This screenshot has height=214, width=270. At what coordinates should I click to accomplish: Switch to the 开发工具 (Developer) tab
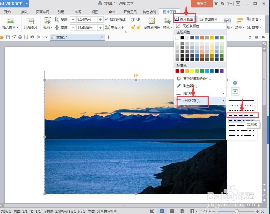(x=130, y=12)
